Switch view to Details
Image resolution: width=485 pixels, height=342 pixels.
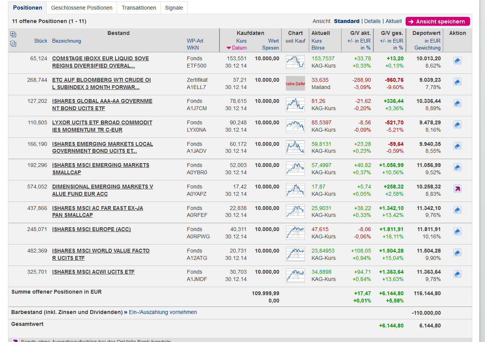point(372,21)
